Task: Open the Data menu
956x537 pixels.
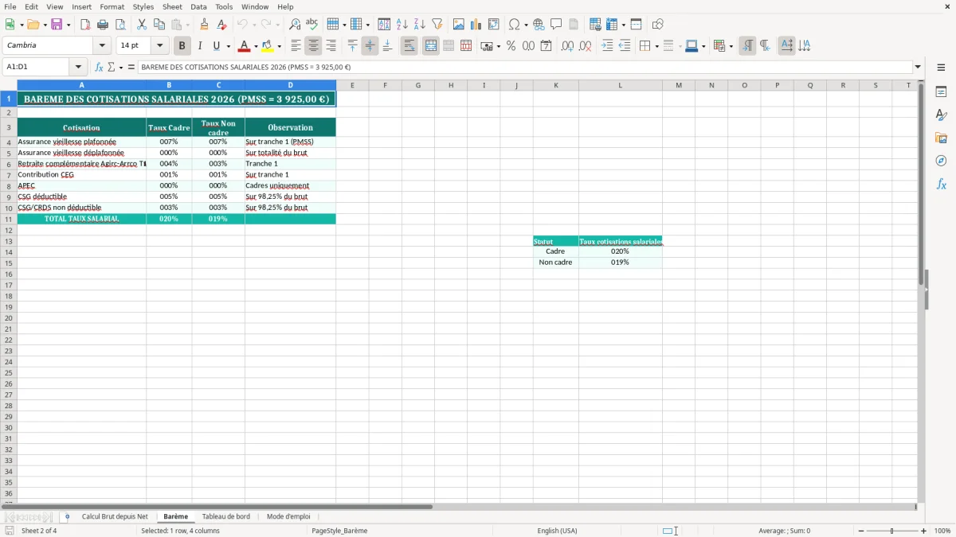Action: pos(198,6)
